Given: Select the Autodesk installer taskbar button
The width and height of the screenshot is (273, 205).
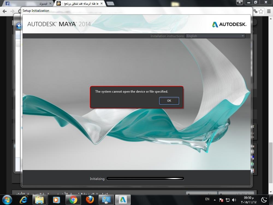Looking at the screenshot, I should (123, 200).
